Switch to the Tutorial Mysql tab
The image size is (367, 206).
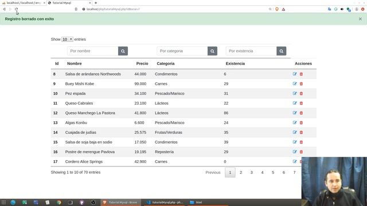69,3
